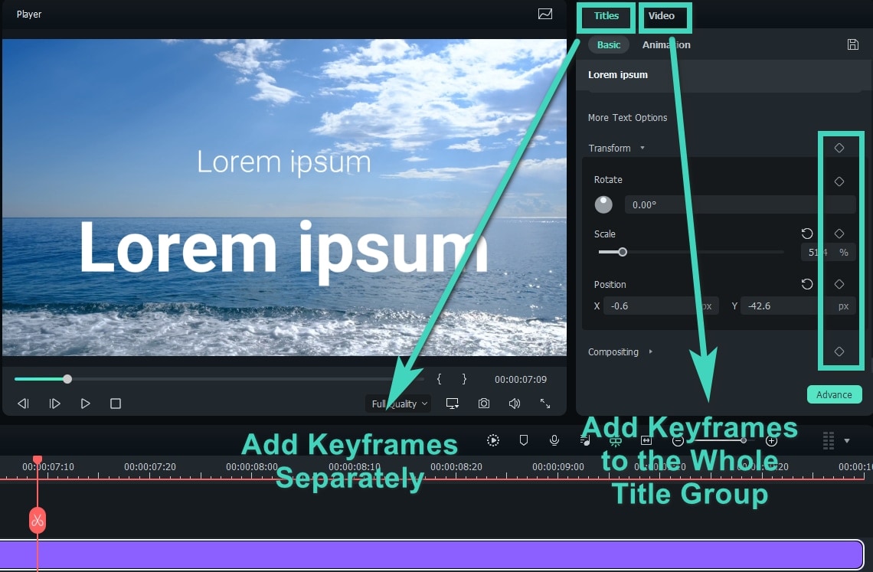Set the mark out point bracket
Viewport: 873px width, 572px height.
click(464, 379)
